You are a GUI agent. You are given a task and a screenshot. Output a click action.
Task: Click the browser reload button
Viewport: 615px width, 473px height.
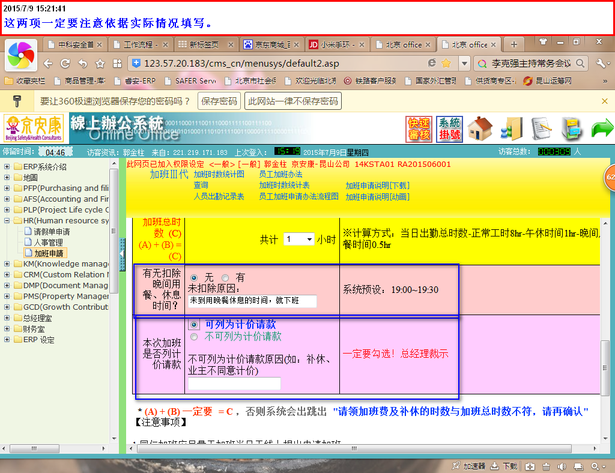click(65, 63)
